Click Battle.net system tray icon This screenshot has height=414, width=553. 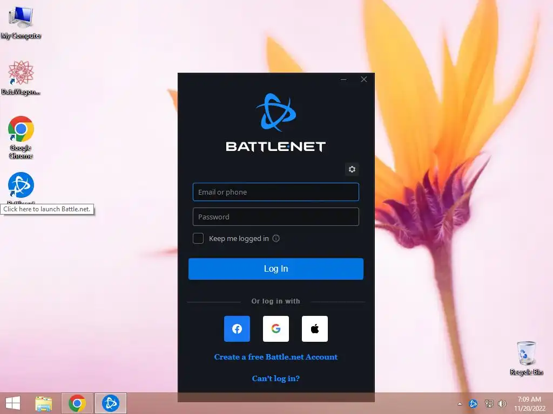pos(473,403)
